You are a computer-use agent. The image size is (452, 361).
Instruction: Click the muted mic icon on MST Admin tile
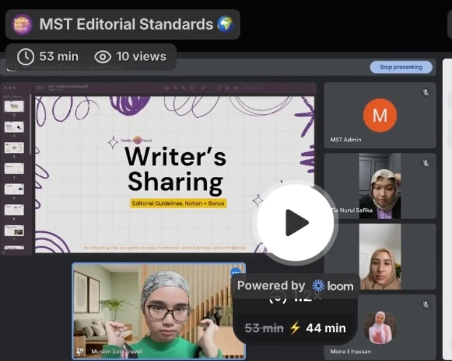[425, 92]
